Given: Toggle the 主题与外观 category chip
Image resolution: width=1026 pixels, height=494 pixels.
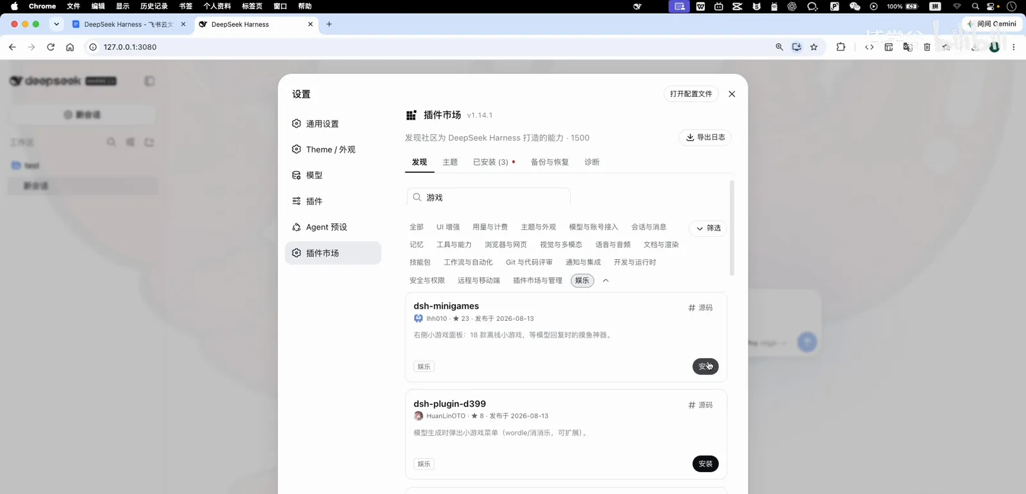Looking at the screenshot, I should pos(539,227).
